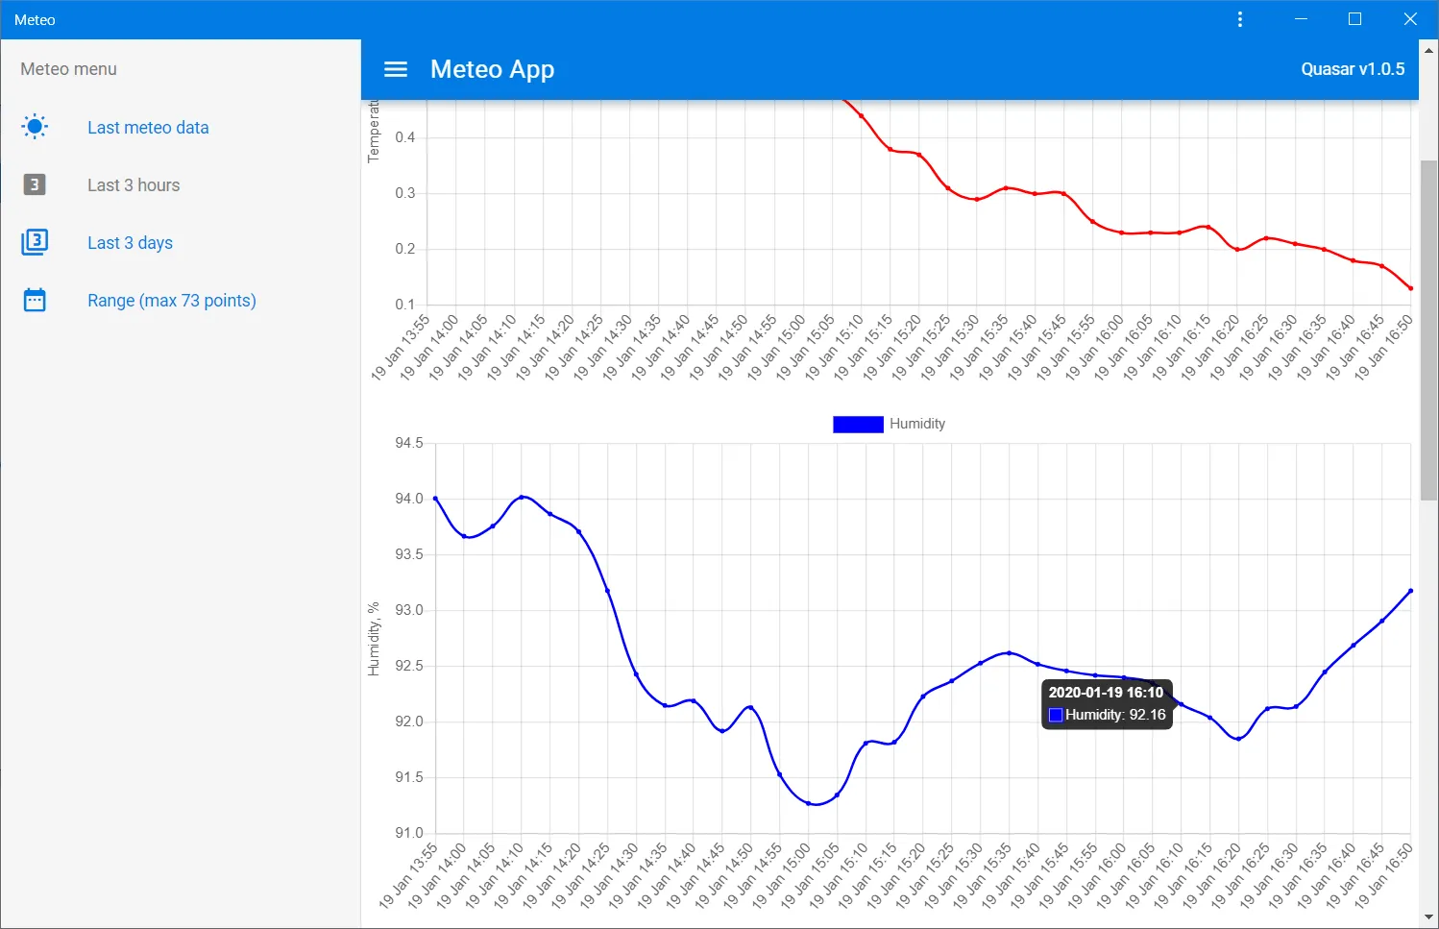Open Last meteo data page

148,128
